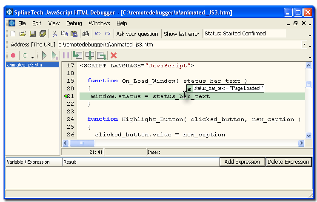This screenshot has height=202, width=317.
Task: Click the horizontal scrollbar left arrow
Action: [x=65, y=143]
